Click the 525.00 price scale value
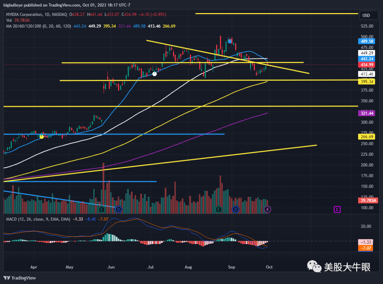Screen dimensions: 383x284 [367, 26]
